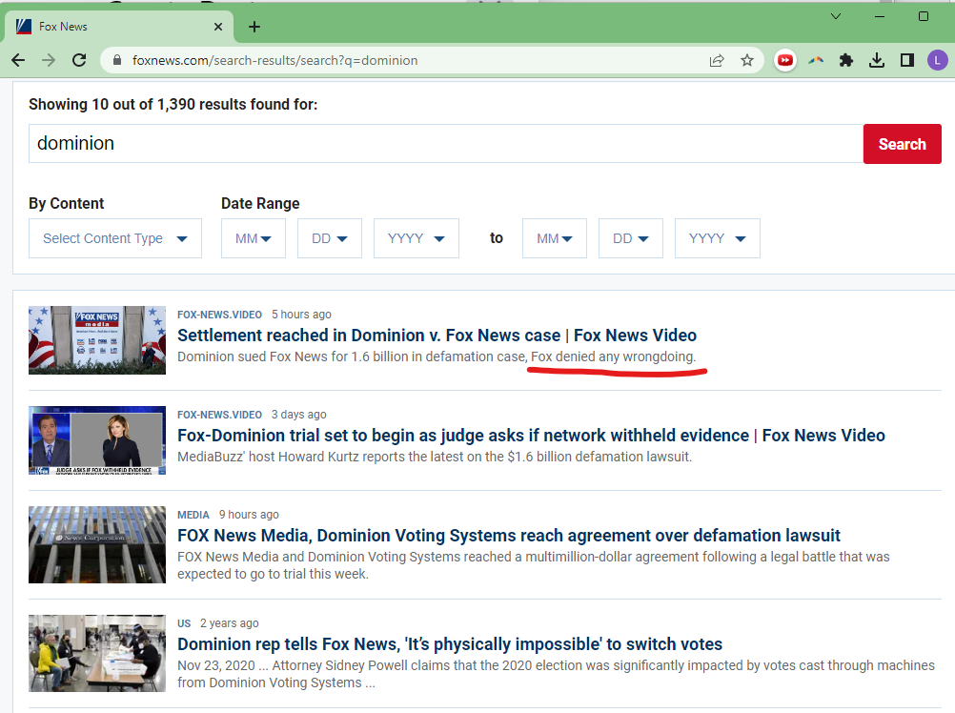This screenshot has width=955, height=713.
Task: Reload the Fox News page
Action: (79, 60)
